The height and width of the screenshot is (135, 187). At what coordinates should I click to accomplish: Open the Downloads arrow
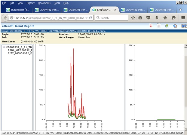pos(157,18)
